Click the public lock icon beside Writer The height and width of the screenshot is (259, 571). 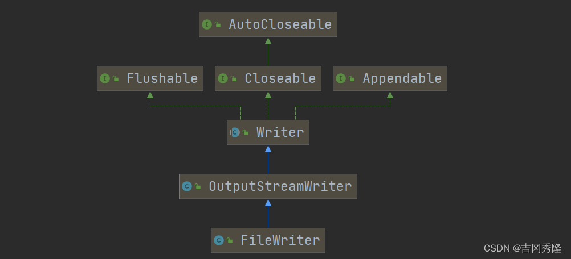tap(246, 133)
